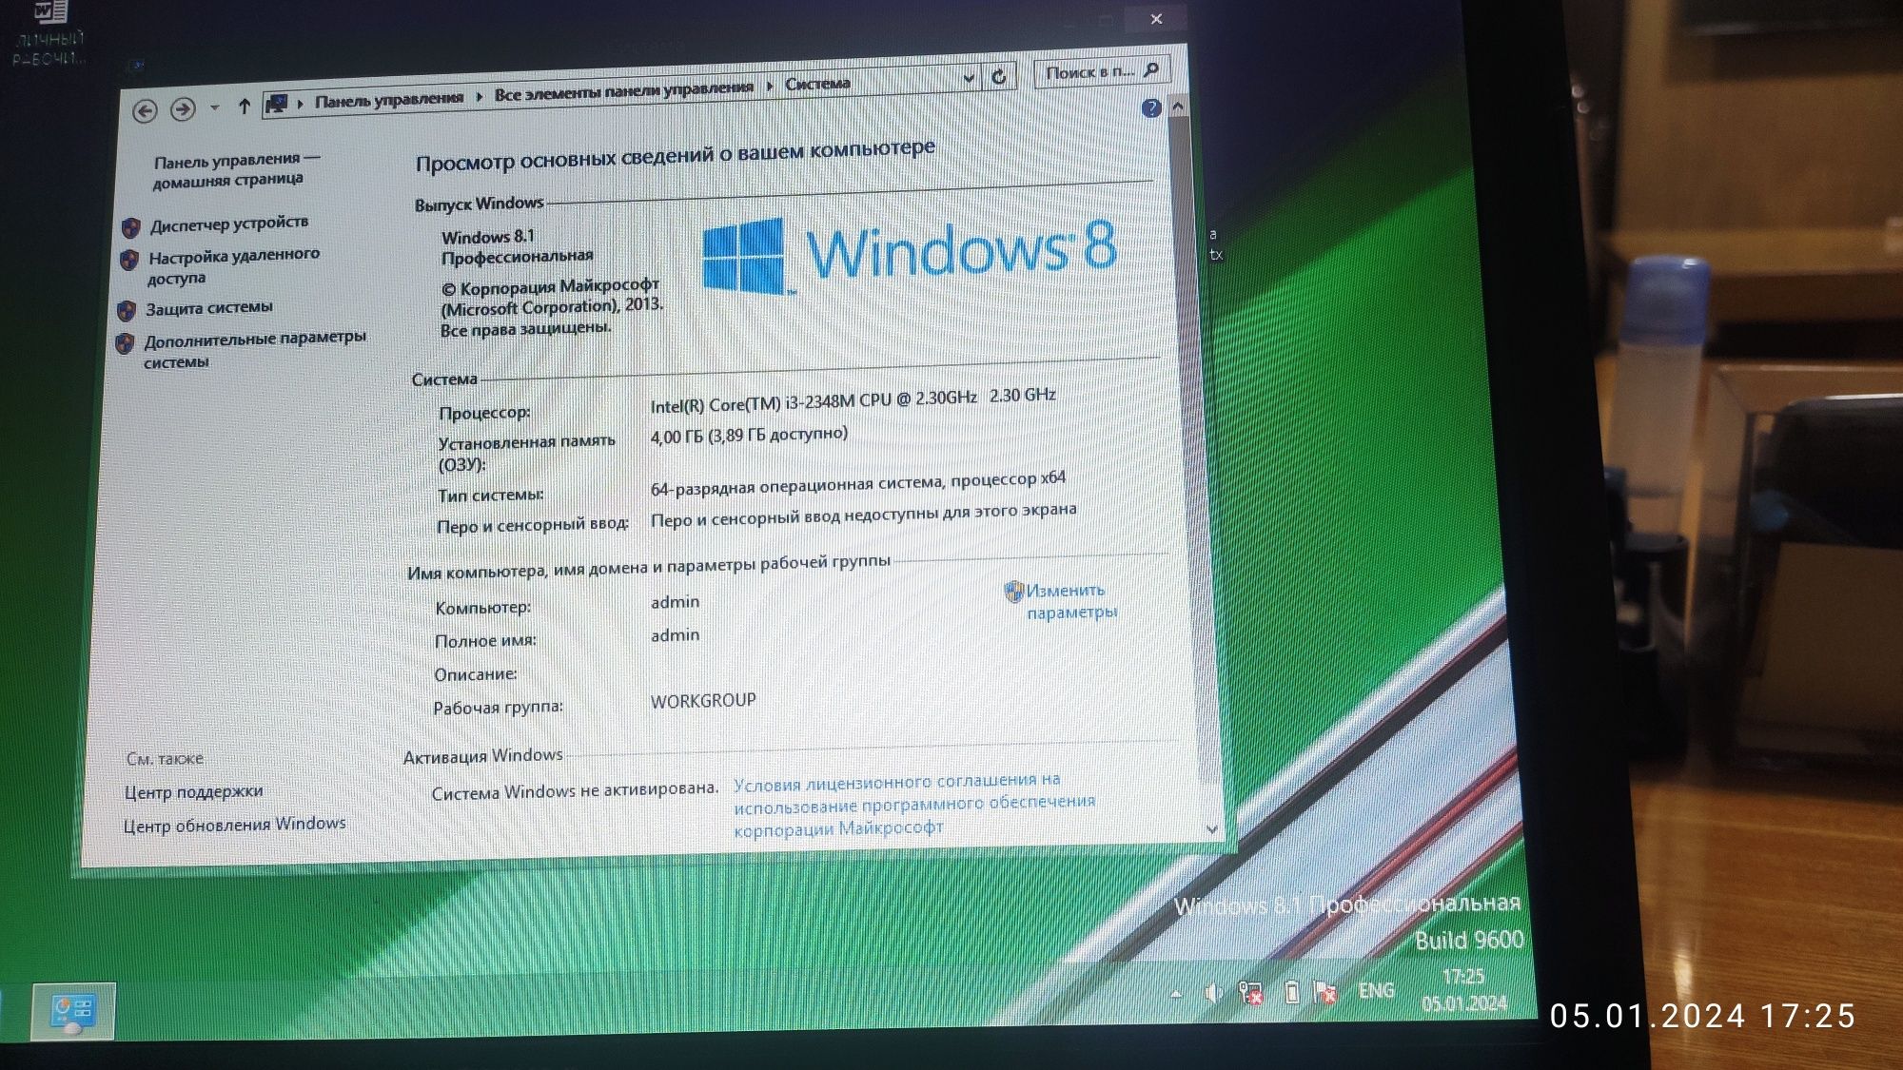This screenshot has width=1903, height=1070.
Task: Click shield icon beside Диспетчер устройств
Action: point(131,226)
